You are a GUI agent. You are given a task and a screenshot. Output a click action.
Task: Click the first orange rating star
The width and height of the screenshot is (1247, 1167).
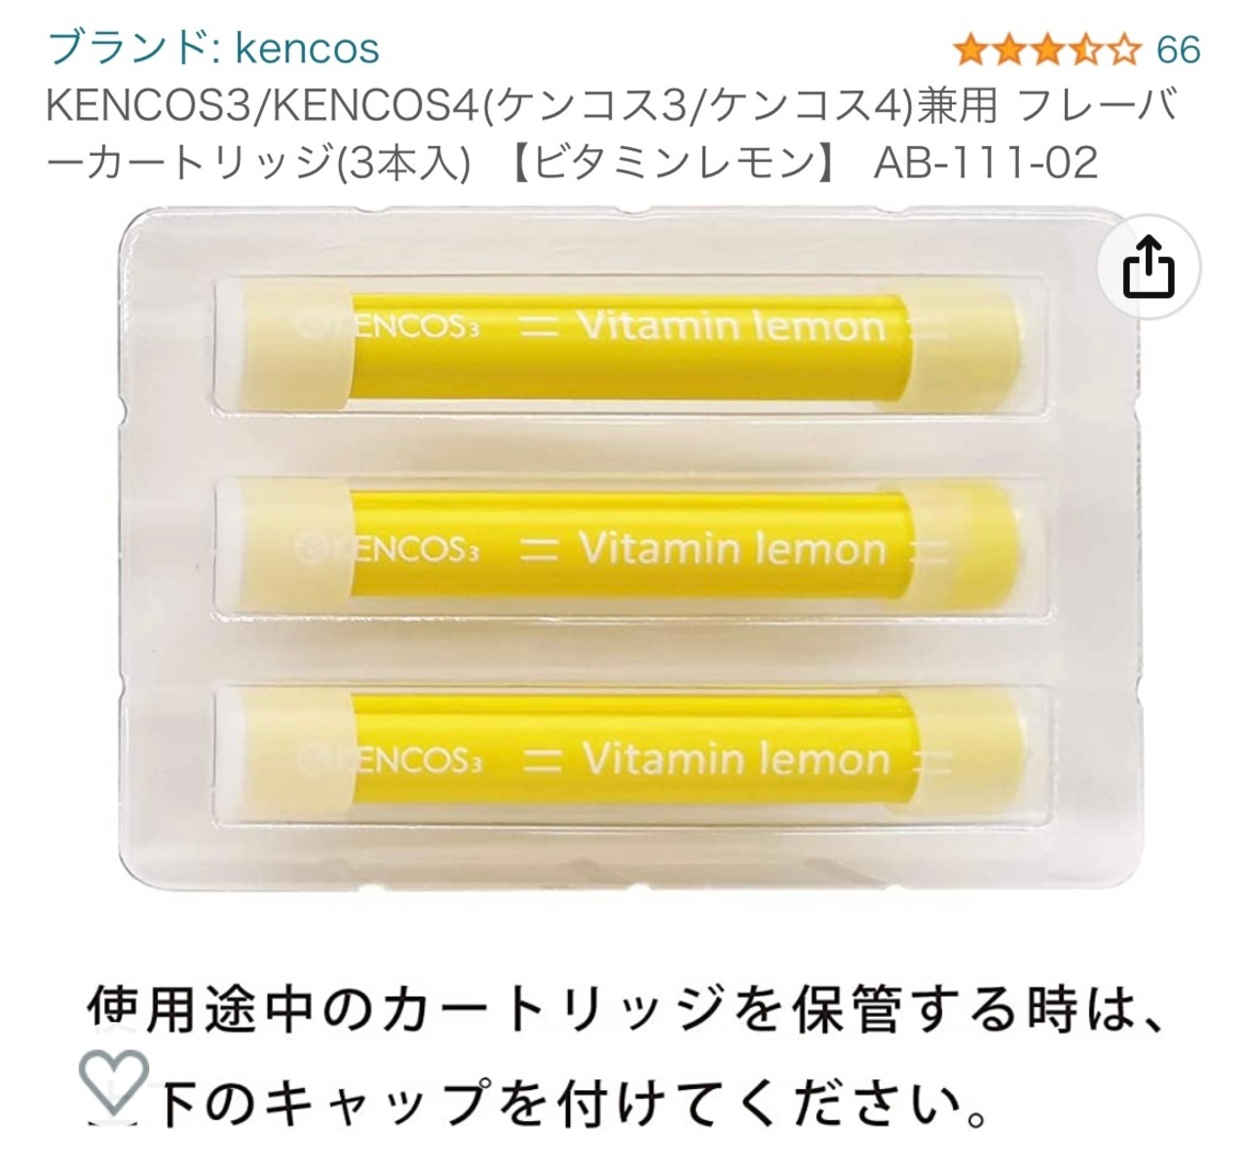(971, 49)
